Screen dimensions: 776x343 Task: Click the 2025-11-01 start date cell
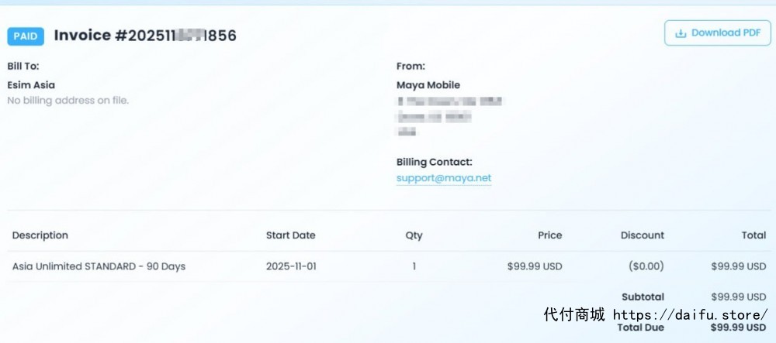[x=291, y=266]
